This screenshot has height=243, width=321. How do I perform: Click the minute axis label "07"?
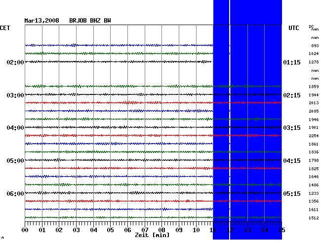point(145,230)
